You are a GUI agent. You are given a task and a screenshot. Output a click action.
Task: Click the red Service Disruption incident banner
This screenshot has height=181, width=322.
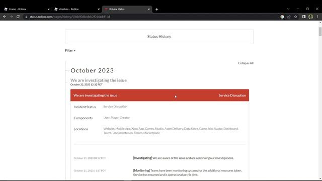point(159,95)
